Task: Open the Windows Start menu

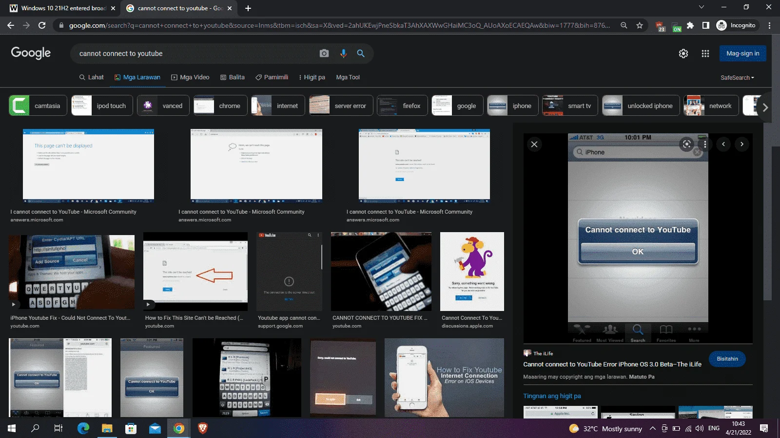Action: click(x=12, y=428)
